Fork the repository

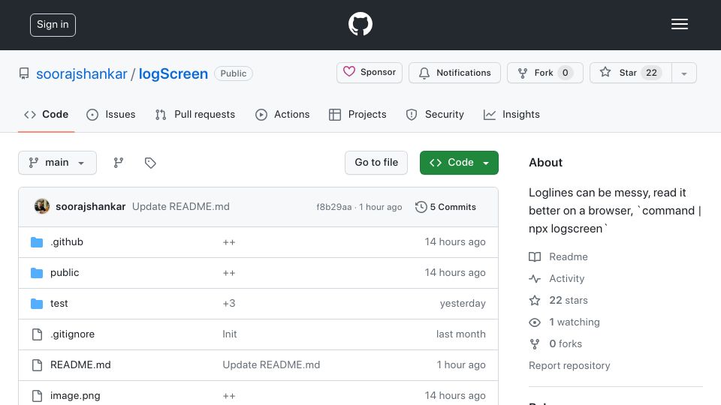pos(545,73)
